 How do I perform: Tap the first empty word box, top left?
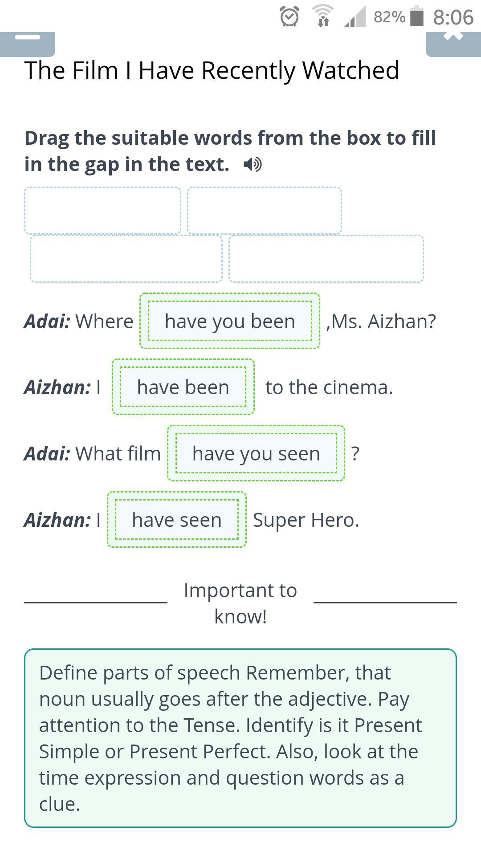pos(102,211)
